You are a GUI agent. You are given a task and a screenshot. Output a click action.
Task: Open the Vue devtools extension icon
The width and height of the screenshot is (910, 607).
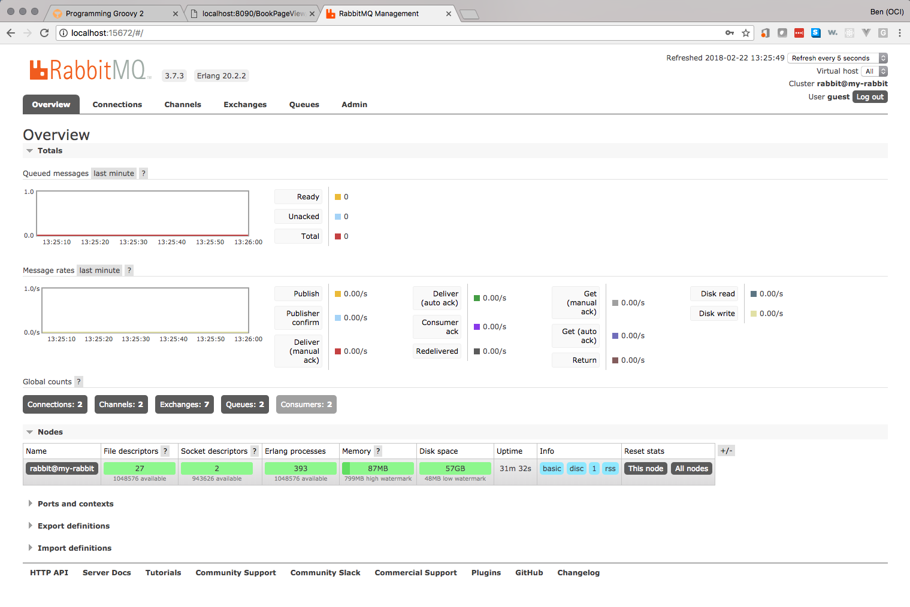[x=866, y=33]
